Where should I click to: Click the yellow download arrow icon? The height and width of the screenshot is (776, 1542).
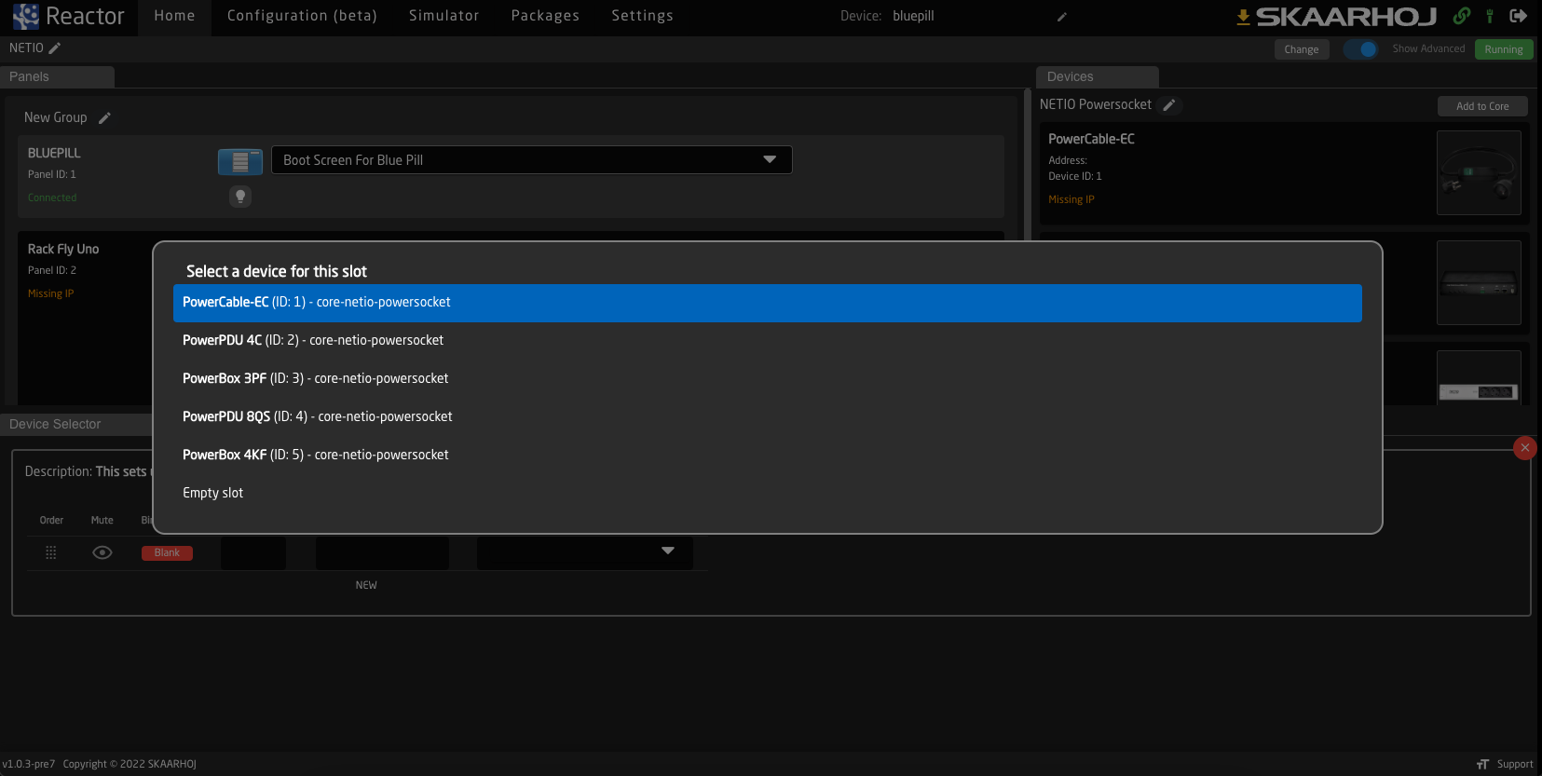point(1243,17)
